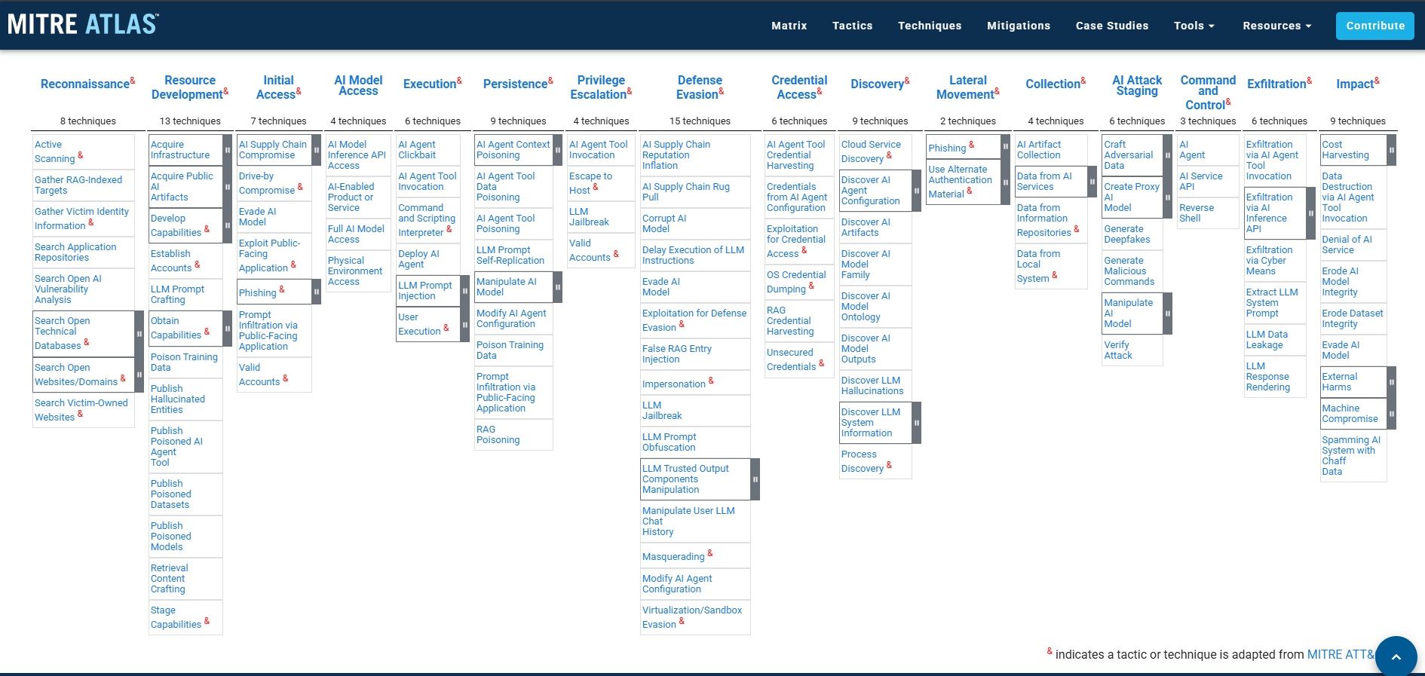The image size is (1425, 676).
Task: Expand sub-techniques of Cost Harvesting
Action: (x=1391, y=150)
